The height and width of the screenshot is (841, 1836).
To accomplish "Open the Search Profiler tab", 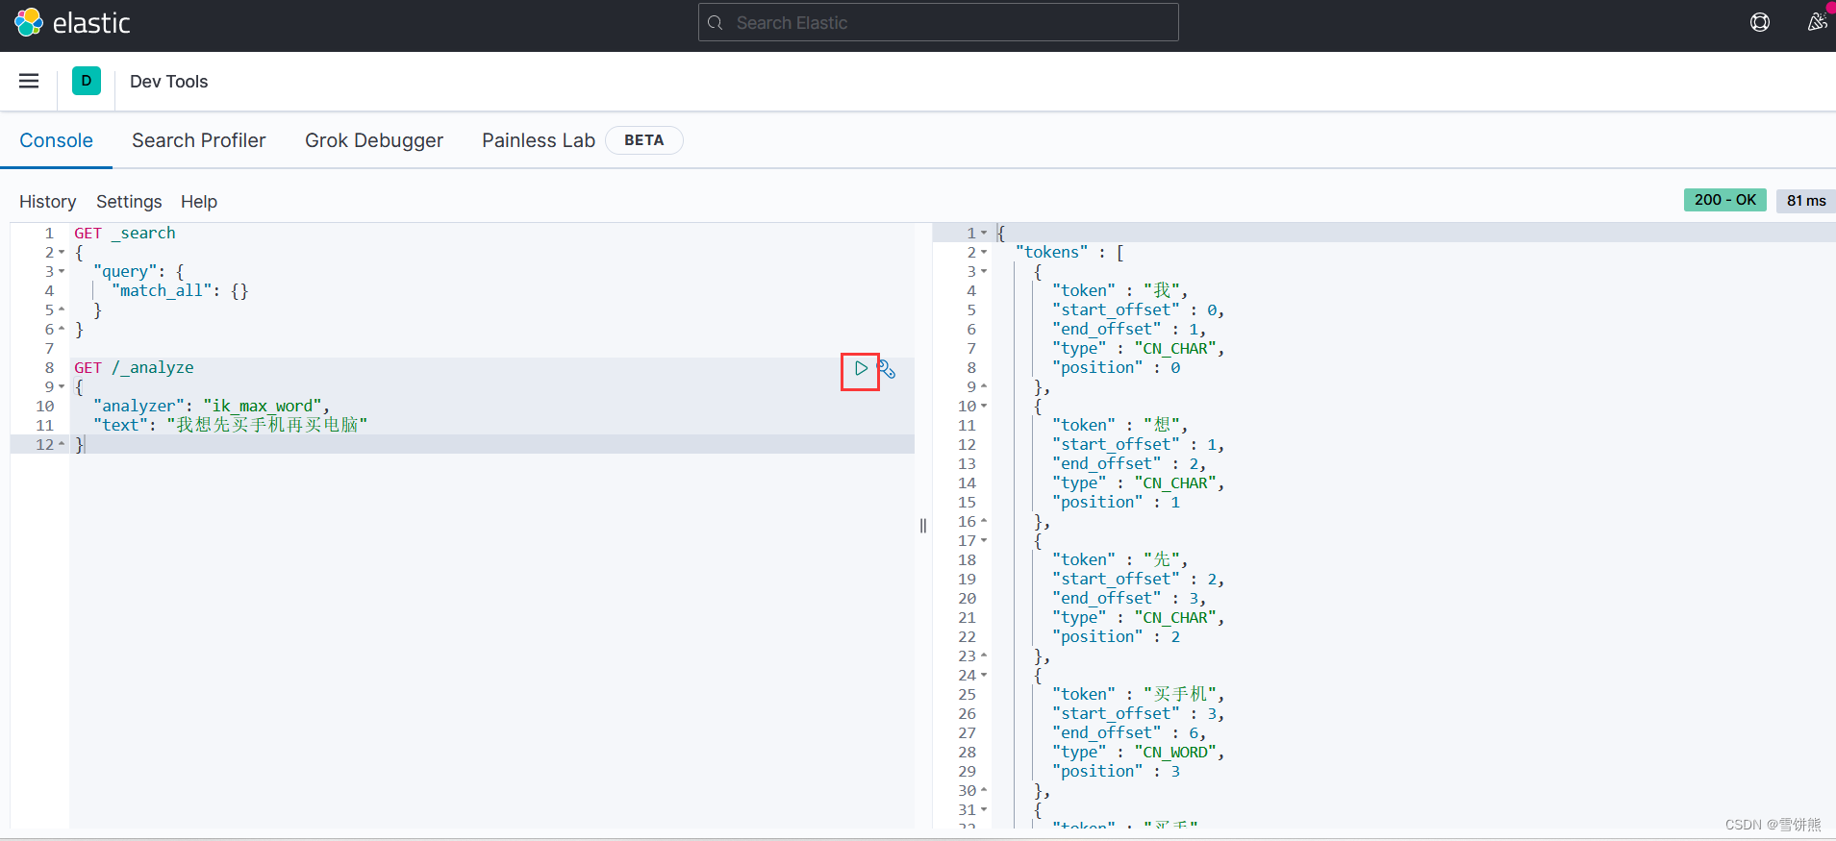I will click(198, 140).
